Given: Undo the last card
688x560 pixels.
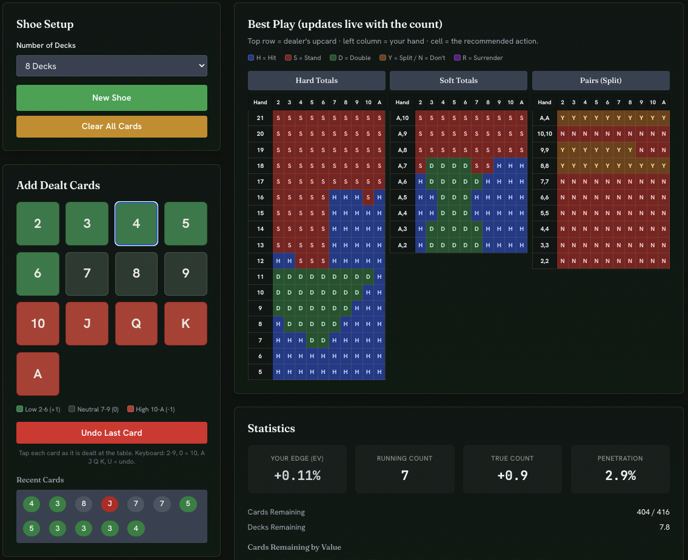Looking at the screenshot, I should pyautogui.click(x=112, y=433).
